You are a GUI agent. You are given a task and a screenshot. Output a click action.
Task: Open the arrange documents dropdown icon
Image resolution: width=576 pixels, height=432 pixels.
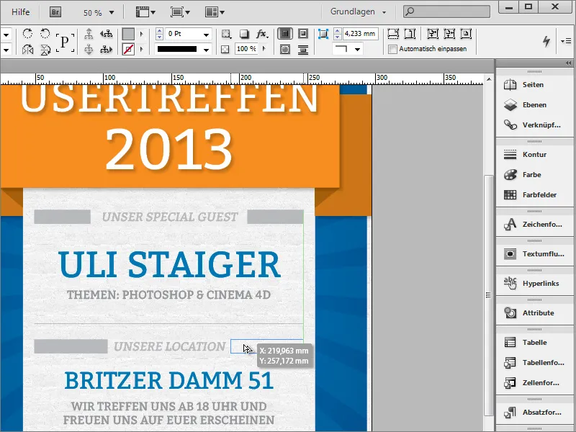click(215, 12)
